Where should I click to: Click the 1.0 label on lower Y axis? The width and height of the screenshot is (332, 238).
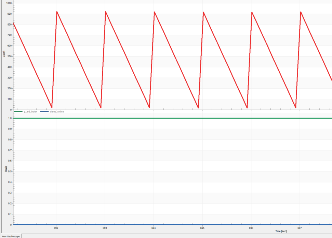coord(10,118)
